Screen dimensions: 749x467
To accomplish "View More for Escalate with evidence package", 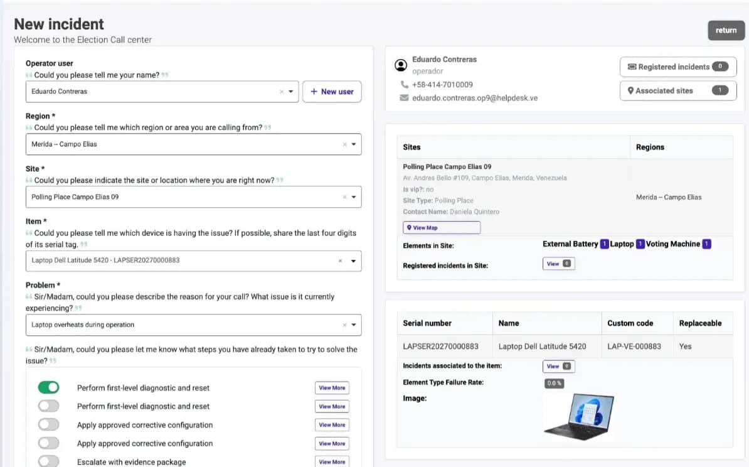I will (332, 462).
